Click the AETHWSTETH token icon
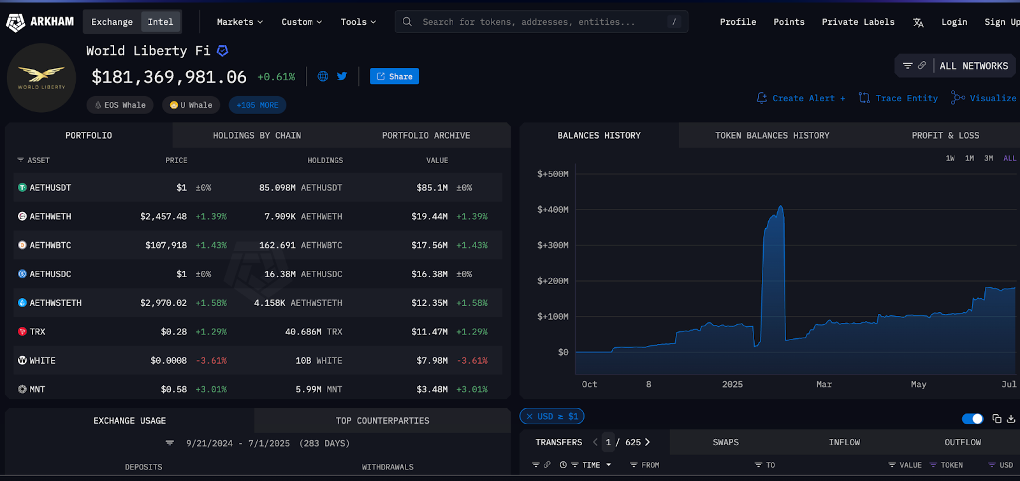 click(x=22, y=303)
